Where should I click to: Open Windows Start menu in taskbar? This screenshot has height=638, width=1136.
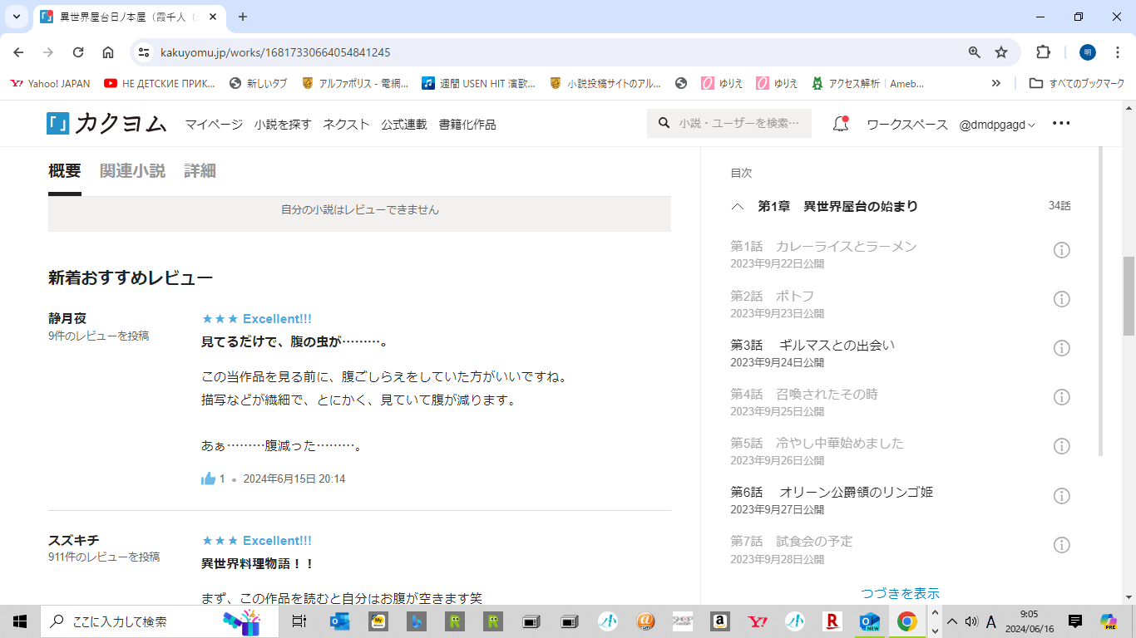click(20, 621)
